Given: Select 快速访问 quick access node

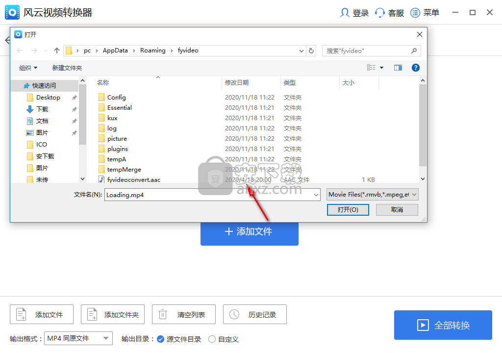Looking at the screenshot, I should 44,85.
